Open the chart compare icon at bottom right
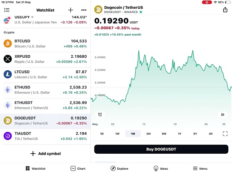Image resolution: width=232 pixels, height=174 pixels. [223, 115]
